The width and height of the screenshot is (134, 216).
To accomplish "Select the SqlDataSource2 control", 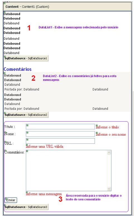I will click(x=26, y=115).
